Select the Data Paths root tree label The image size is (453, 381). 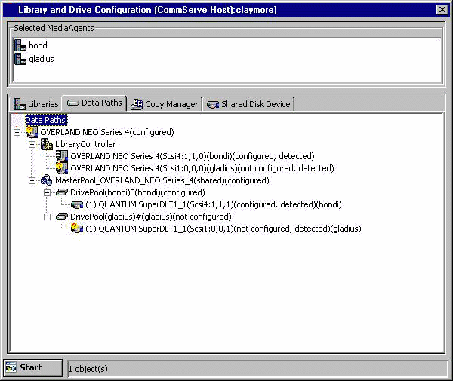[46, 120]
